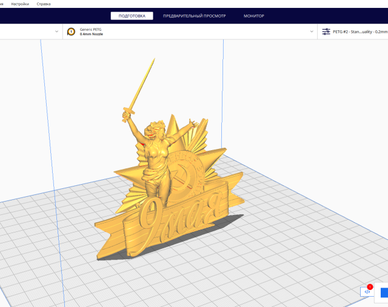Open the PETG #2 print profile panel
The image size is (388, 307).
click(x=358, y=31)
